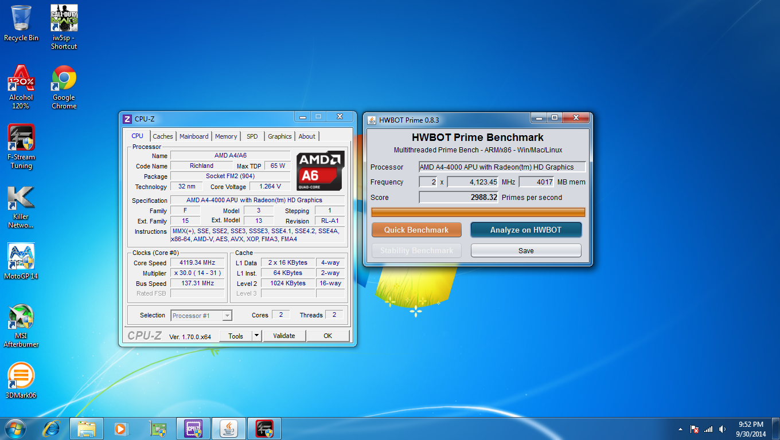Click the frequency field 4,123.45
Screen dimensions: 780x440
click(473, 182)
